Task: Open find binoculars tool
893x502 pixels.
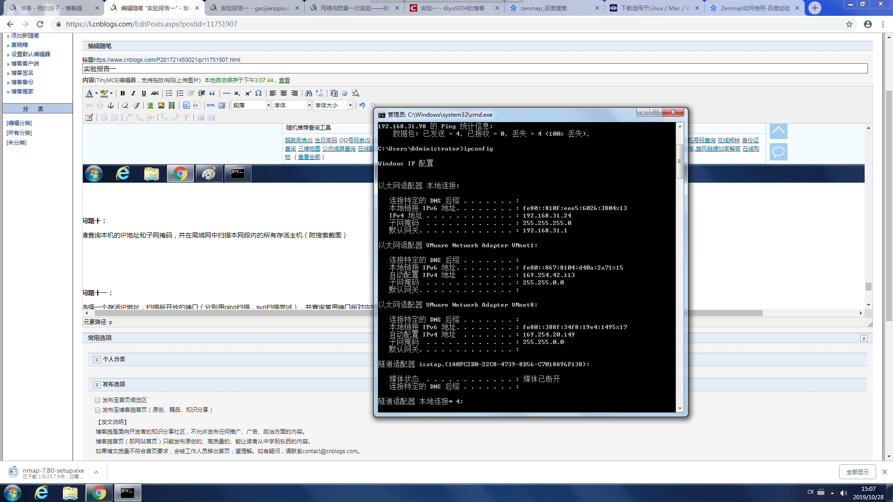Action: pyautogui.click(x=308, y=93)
